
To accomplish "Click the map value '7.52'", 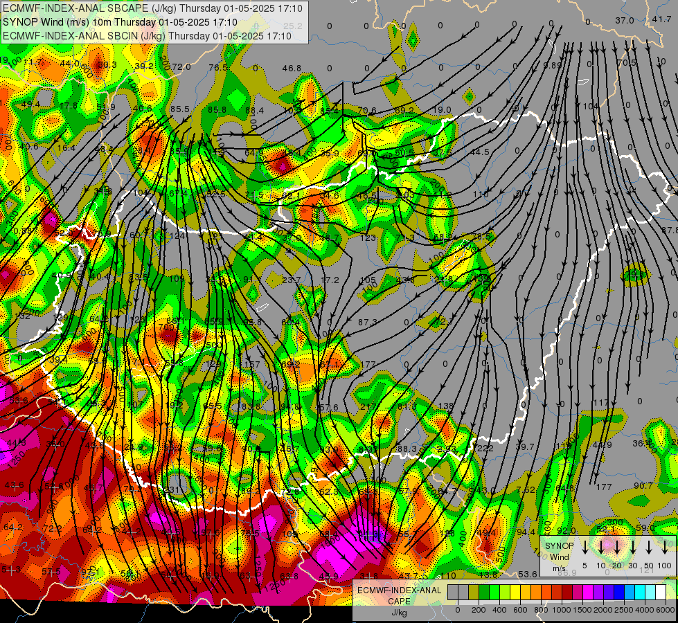I will [526, 490].
